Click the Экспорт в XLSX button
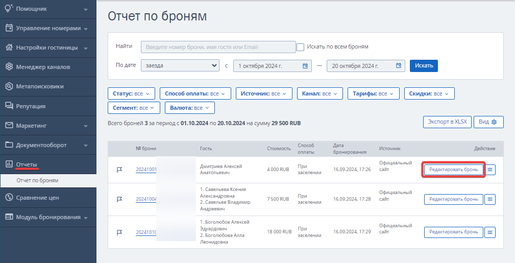Screen dimensions: 515x263 click(447, 122)
